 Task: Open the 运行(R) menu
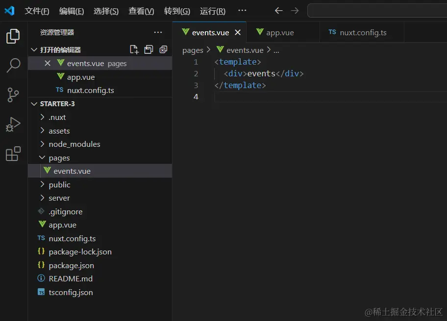(x=212, y=11)
